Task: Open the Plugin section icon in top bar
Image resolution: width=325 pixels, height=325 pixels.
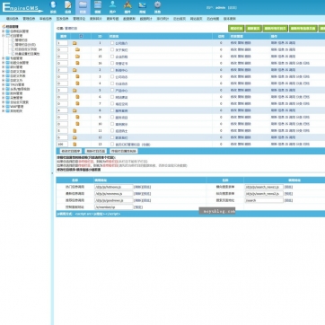Action: 127,7
